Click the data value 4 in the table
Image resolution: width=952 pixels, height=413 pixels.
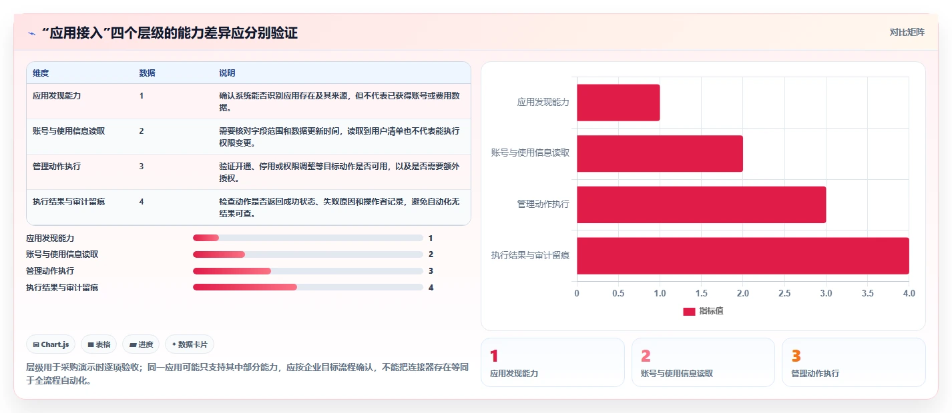[x=142, y=201]
